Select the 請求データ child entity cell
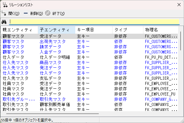Screen dimensions: 184x123 pos(50,47)
